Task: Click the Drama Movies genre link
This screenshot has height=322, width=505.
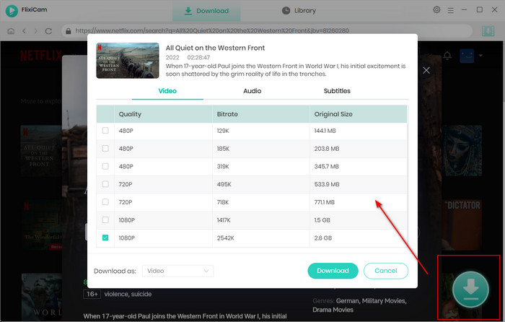Action: click(333, 310)
